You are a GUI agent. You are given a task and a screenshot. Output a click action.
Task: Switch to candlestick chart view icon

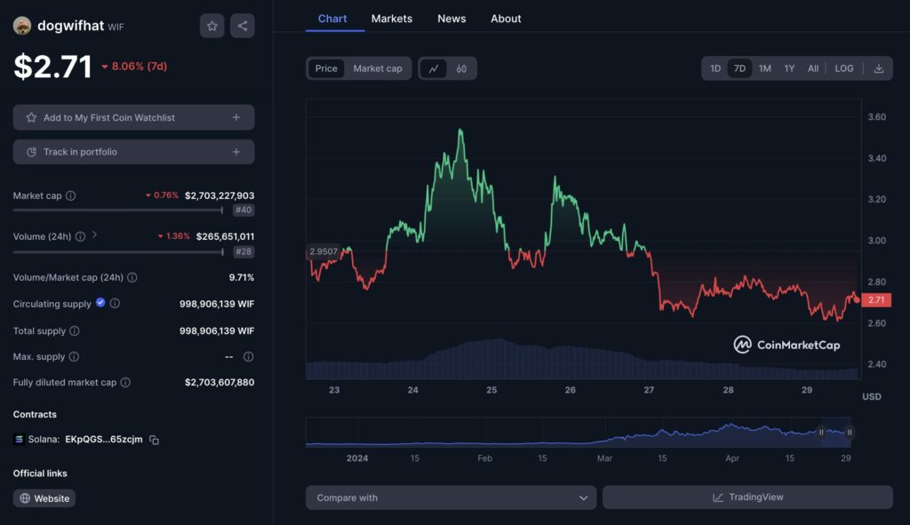click(x=461, y=68)
